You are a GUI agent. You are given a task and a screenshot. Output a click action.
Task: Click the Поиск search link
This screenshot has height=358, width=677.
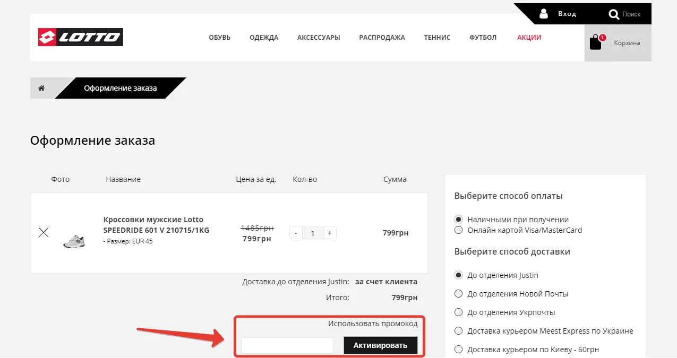631,14
